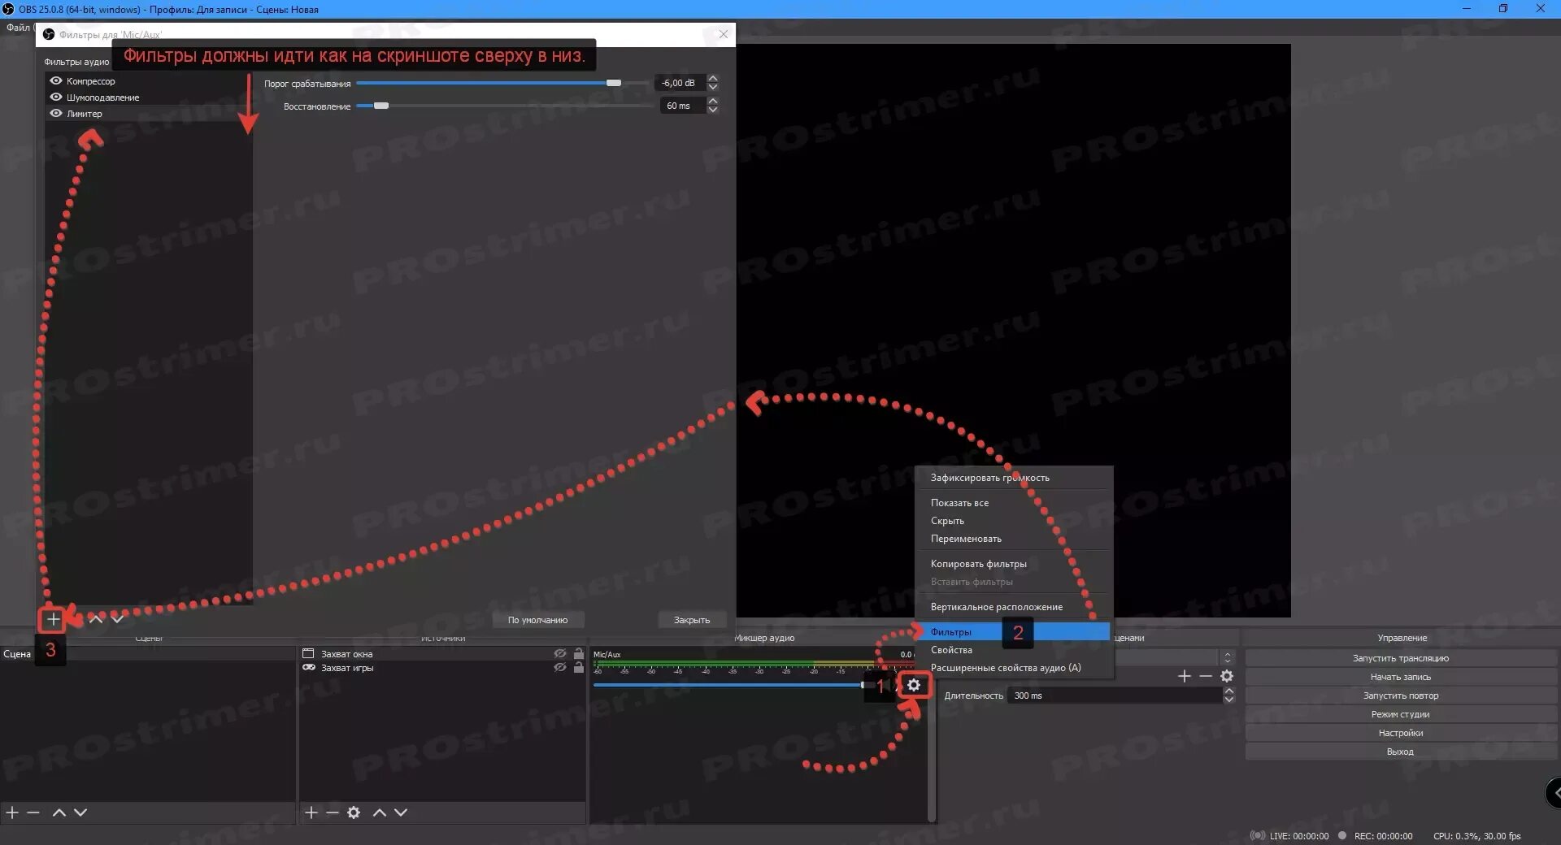Click the -6,00 dB threshold value field

point(680,83)
